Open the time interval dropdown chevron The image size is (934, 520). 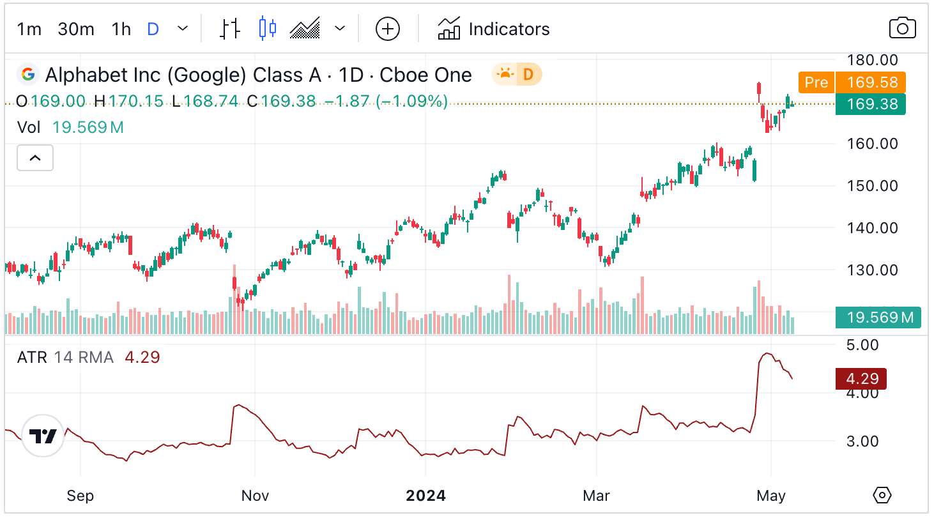click(x=183, y=29)
